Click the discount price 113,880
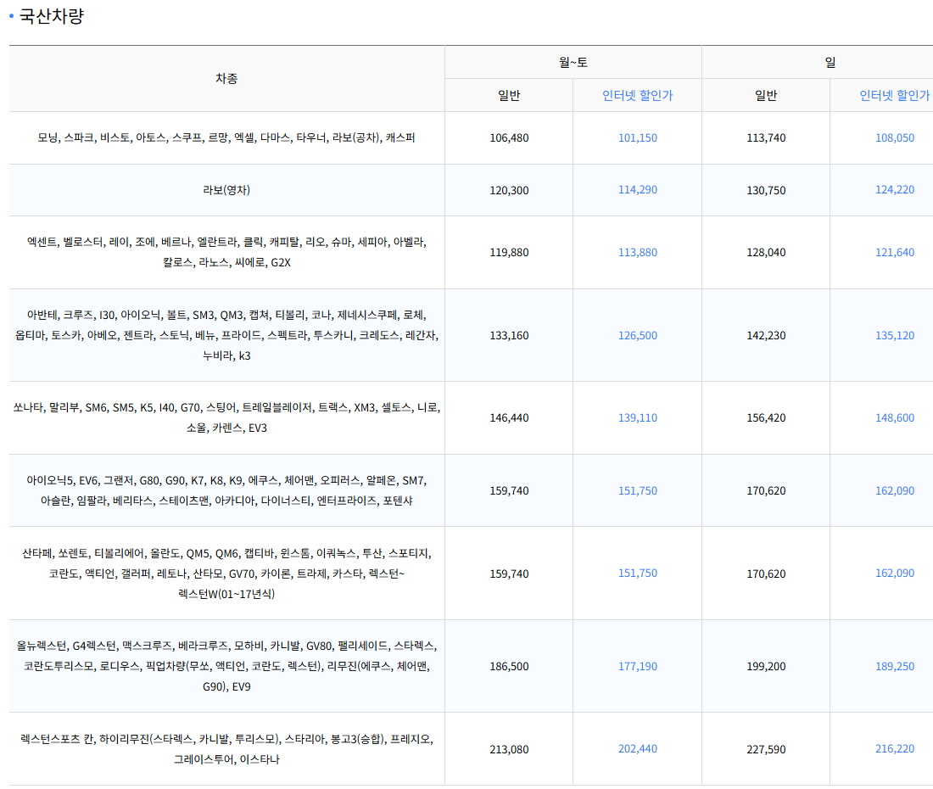933x789 pixels. (x=637, y=252)
